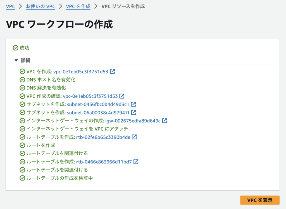Image resolution: width=286 pixels, height=209 pixels.
Task: Open route table rtb-02fe6b65c3390b4de link
Action: [103, 137]
